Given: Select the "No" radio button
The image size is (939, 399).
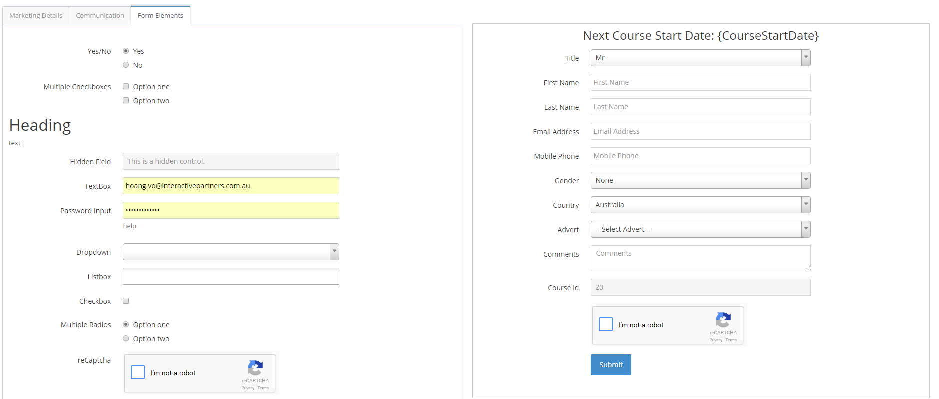Looking at the screenshot, I should tap(126, 65).
